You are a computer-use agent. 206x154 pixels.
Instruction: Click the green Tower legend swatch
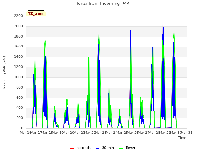point(121,148)
